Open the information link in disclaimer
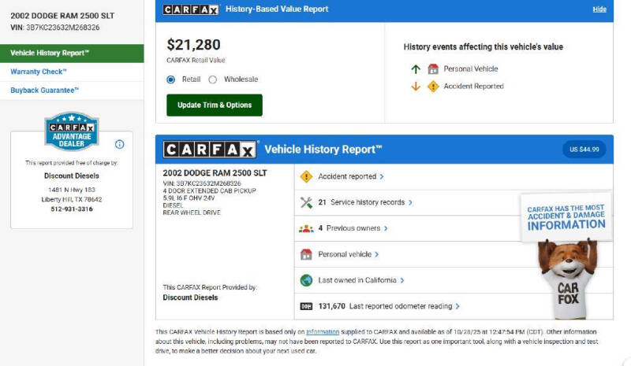Viewport: 631px width, 366px height. click(323, 332)
